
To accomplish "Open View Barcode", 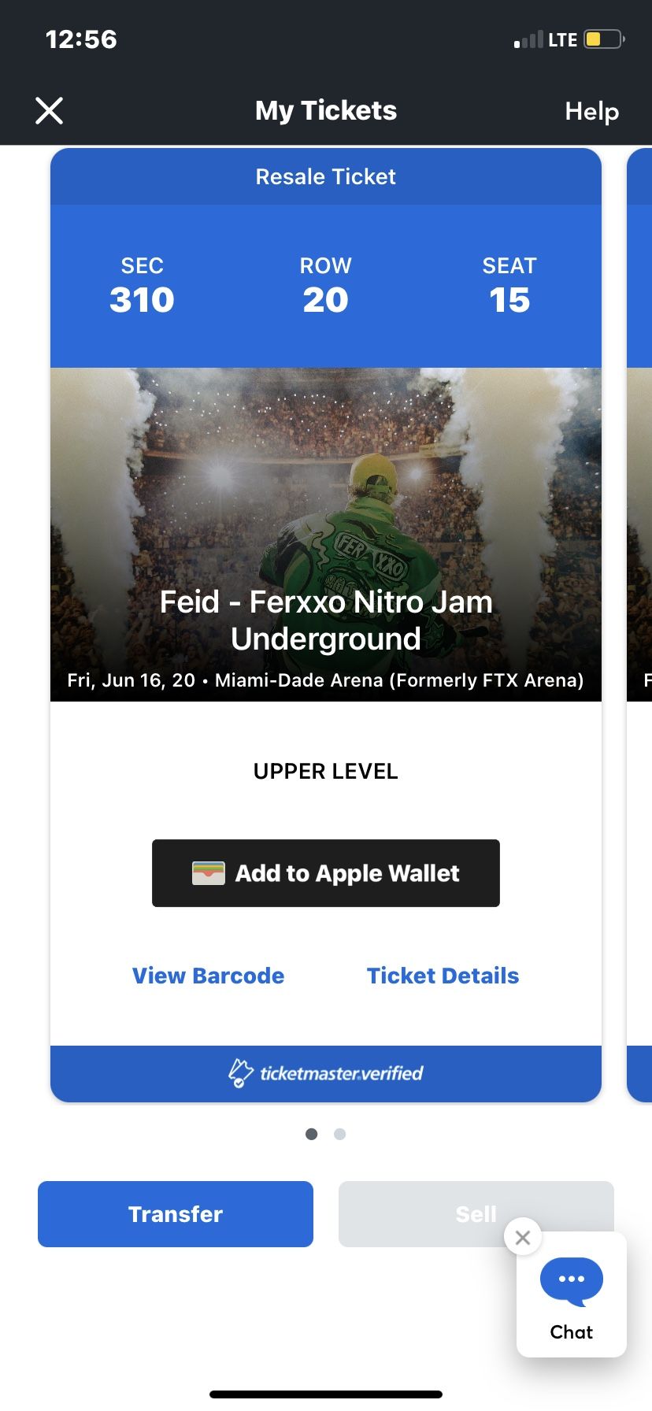I will [x=208, y=976].
